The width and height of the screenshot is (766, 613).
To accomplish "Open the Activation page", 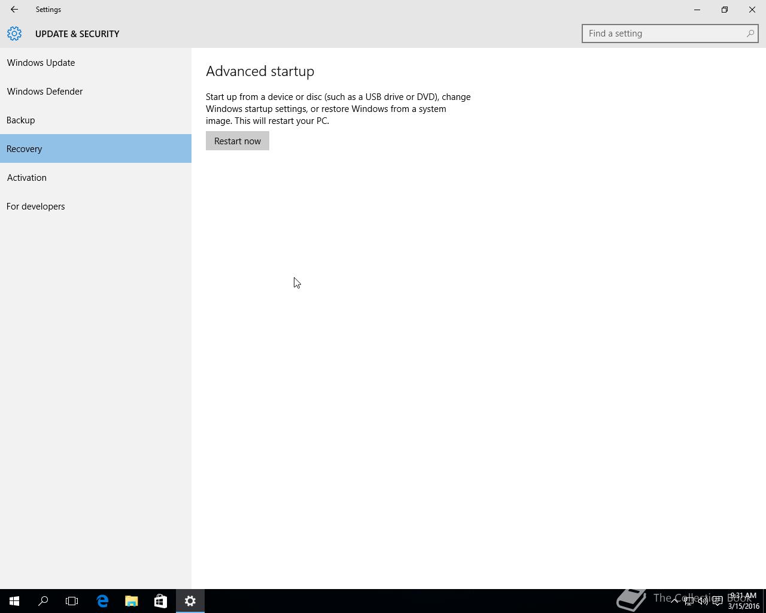I will point(96,177).
